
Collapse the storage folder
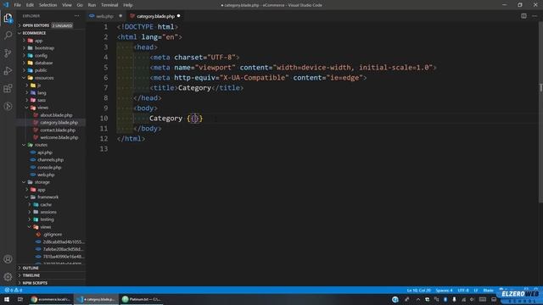51,182
